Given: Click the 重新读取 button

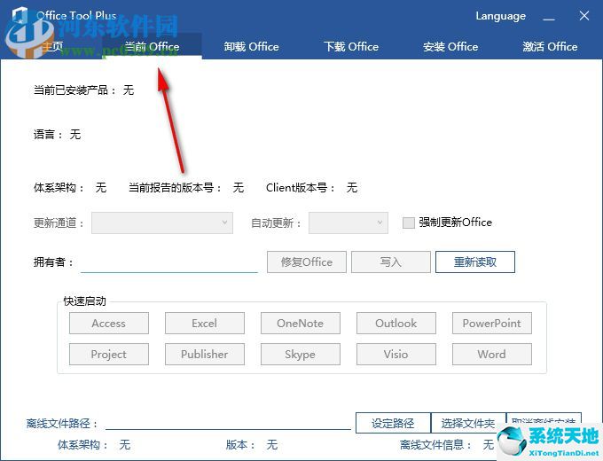Looking at the screenshot, I should [x=475, y=262].
